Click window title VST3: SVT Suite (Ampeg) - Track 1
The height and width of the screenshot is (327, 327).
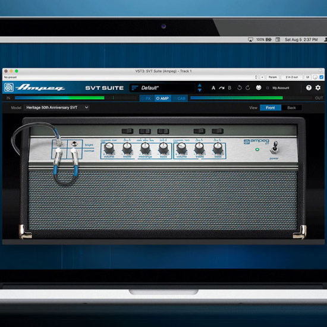pos(164,71)
